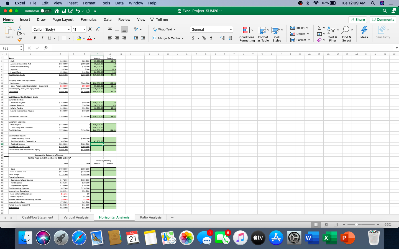399x249 pixels.
Task: Open the Formulas ribbon tab
Action: tap(89, 19)
